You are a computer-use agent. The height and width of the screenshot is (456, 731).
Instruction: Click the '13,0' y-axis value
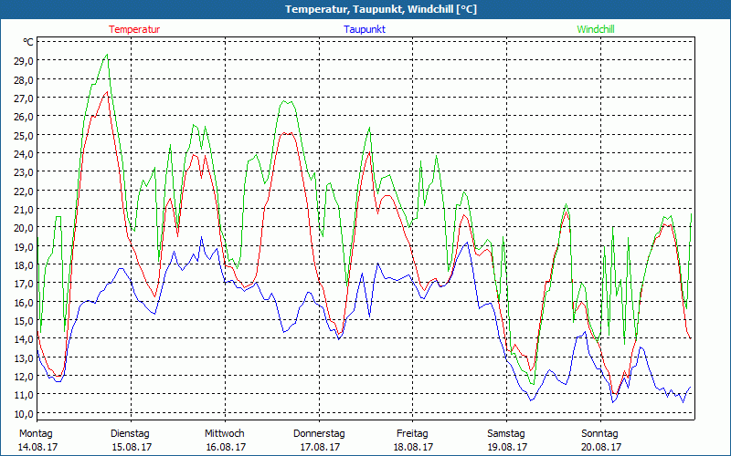24,358
